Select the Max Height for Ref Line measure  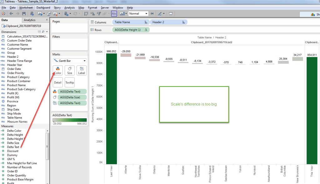click(x=22, y=163)
